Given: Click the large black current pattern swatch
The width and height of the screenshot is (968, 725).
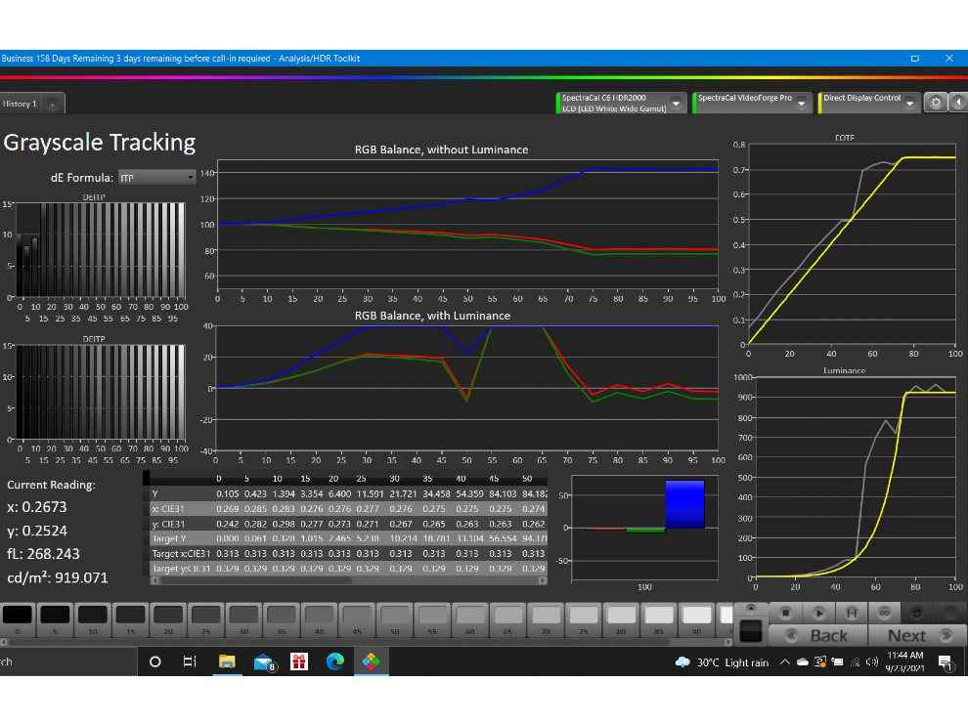Looking at the screenshot, I should coord(751,630).
